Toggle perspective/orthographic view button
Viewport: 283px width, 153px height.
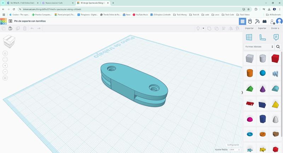click(x=5, y=78)
